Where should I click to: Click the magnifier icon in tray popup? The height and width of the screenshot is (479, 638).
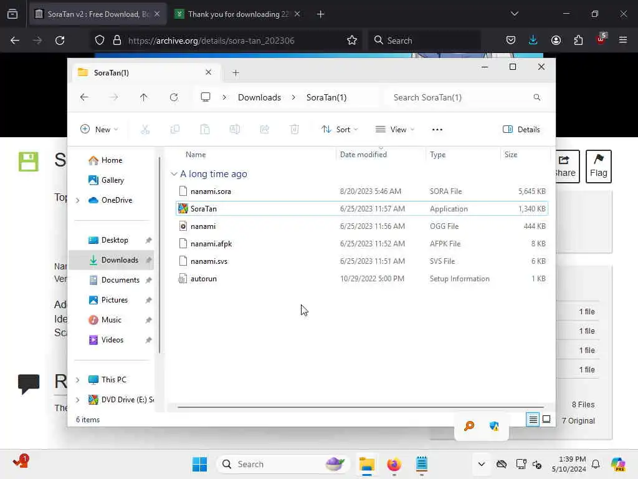coord(469,426)
